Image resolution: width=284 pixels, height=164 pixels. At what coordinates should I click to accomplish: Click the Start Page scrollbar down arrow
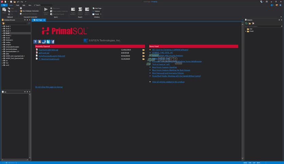[243, 158]
